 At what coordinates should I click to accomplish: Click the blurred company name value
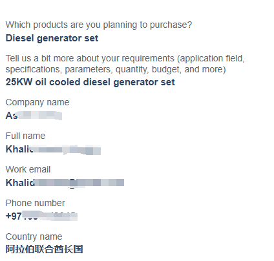(x=34, y=116)
